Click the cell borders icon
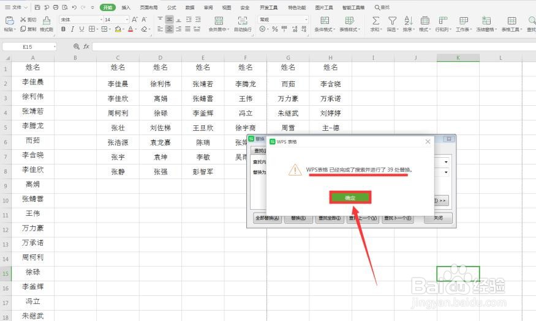 click(92, 29)
